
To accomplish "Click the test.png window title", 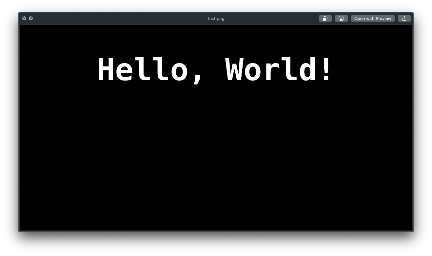I will 216,19.
